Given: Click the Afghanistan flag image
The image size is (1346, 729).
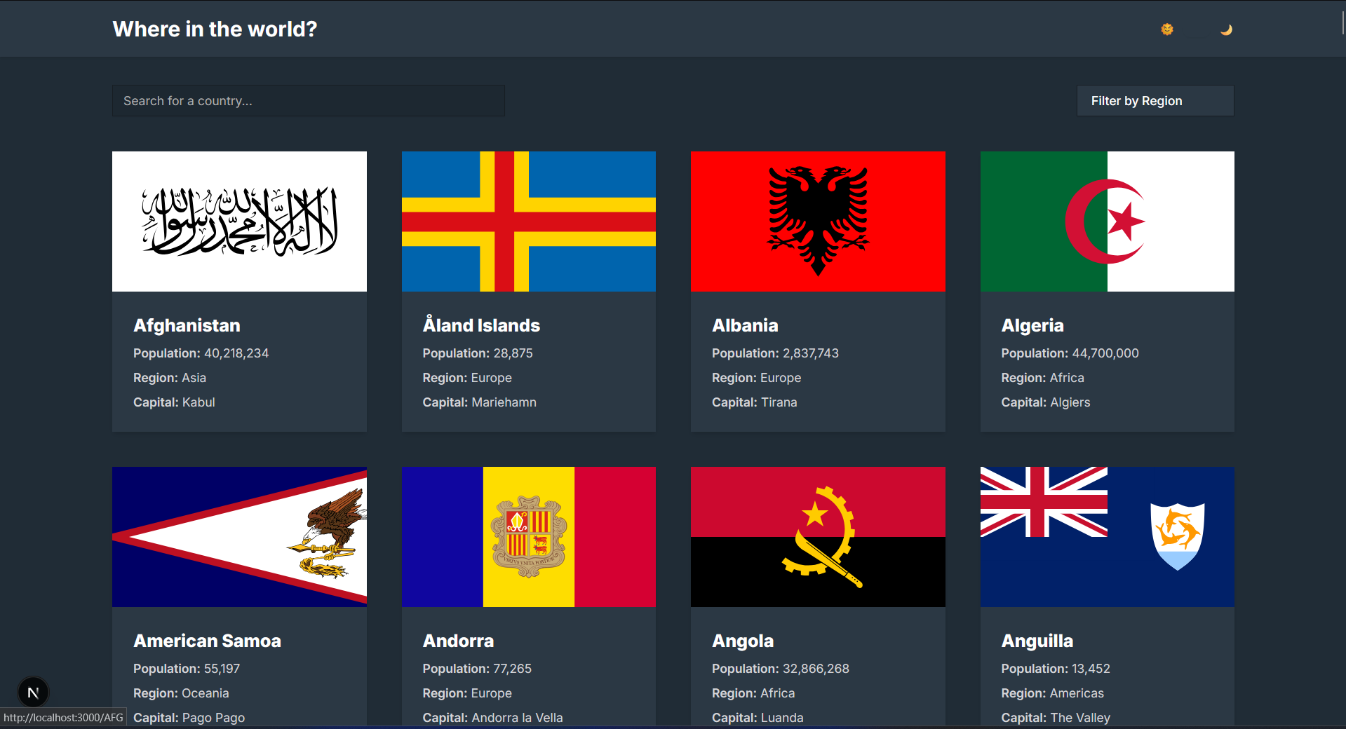Looking at the screenshot, I should [239, 222].
